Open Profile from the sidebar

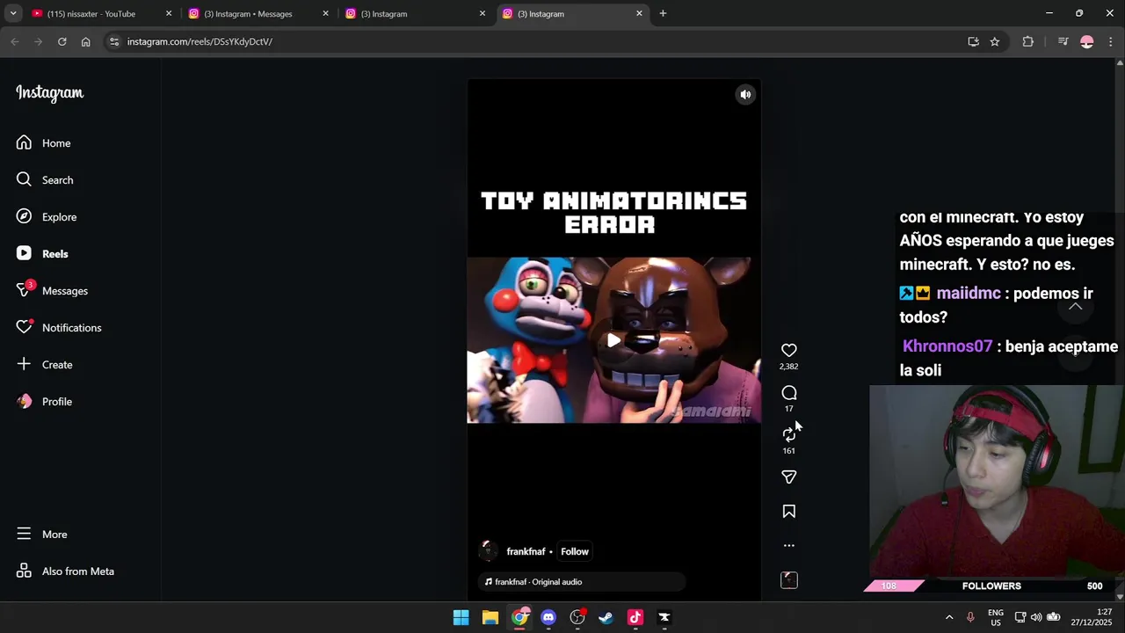coord(44,402)
